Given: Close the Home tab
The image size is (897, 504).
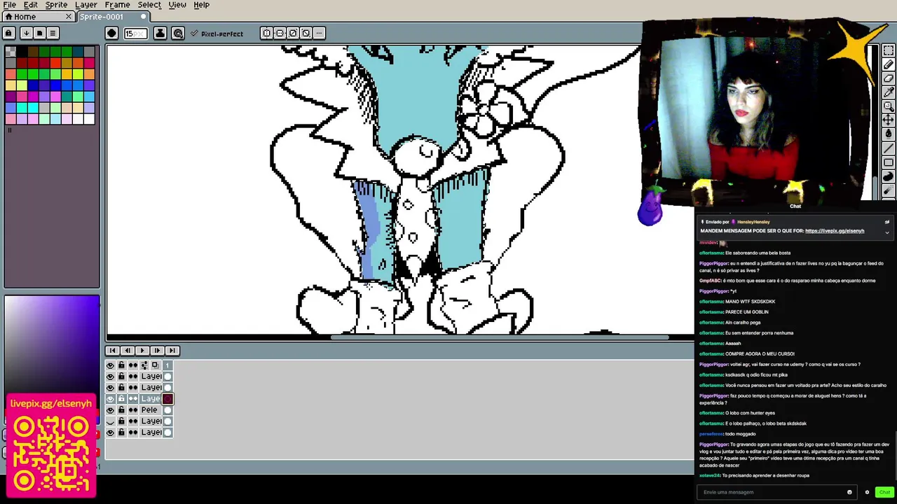Looking at the screenshot, I should click(x=69, y=16).
